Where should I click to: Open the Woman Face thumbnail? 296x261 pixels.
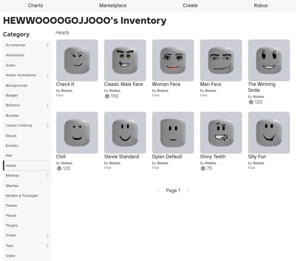(173, 60)
